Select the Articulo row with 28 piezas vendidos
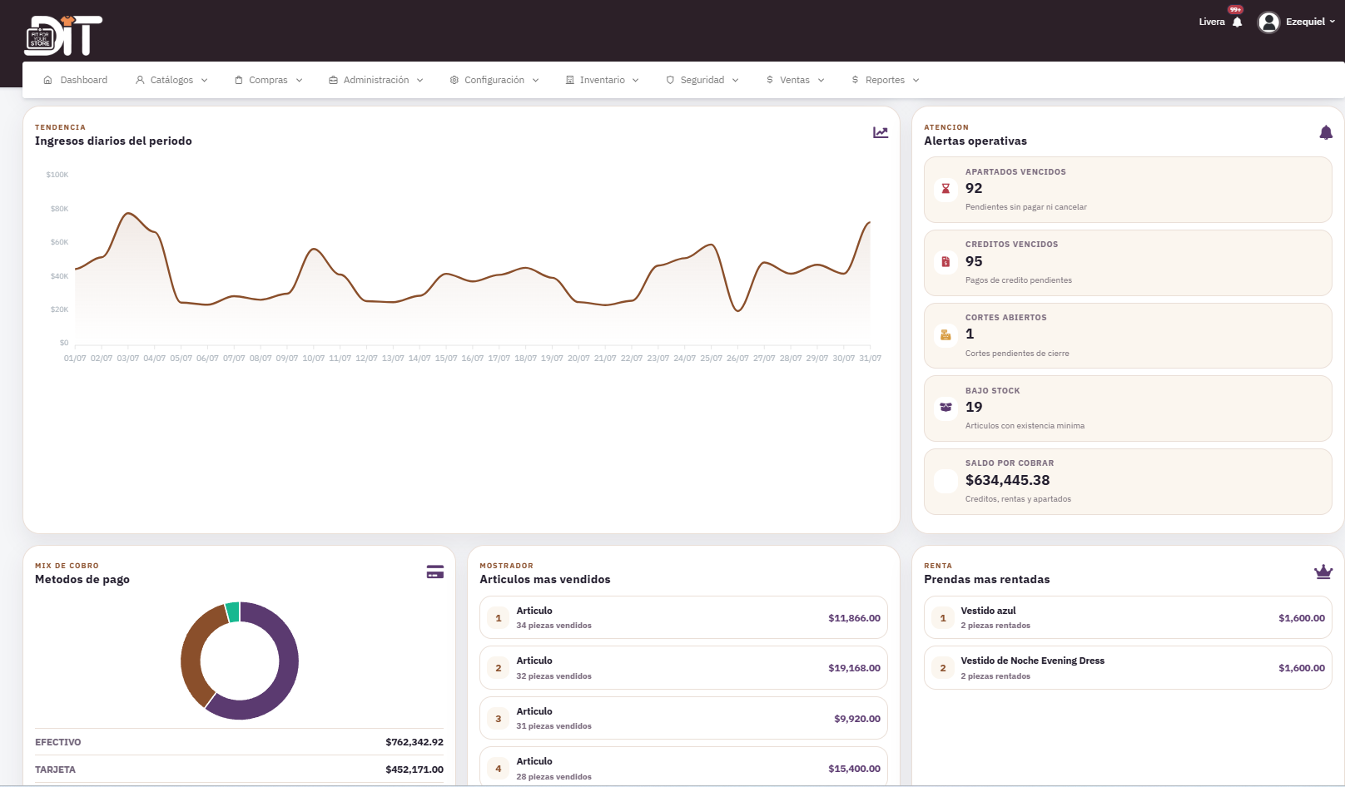This screenshot has height=787, width=1345. pyautogui.click(x=683, y=767)
